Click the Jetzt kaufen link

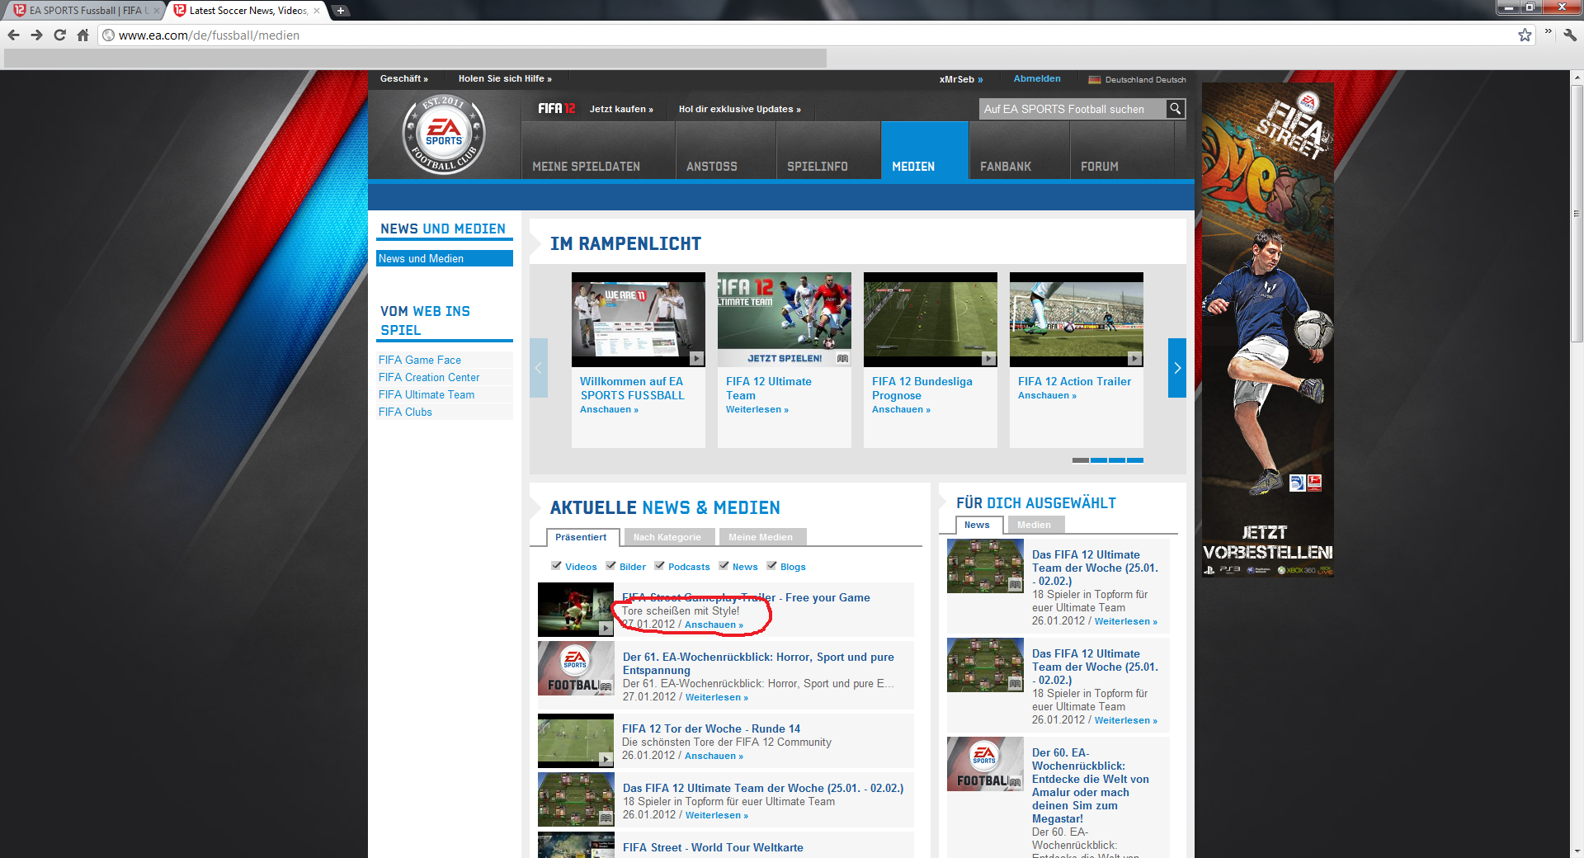[621, 109]
